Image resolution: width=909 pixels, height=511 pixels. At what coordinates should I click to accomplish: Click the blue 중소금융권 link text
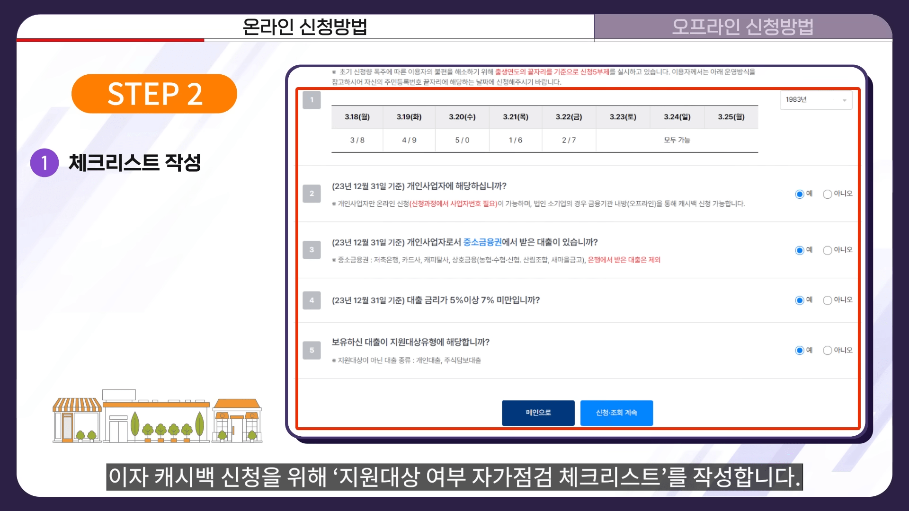[x=482, y=242]
